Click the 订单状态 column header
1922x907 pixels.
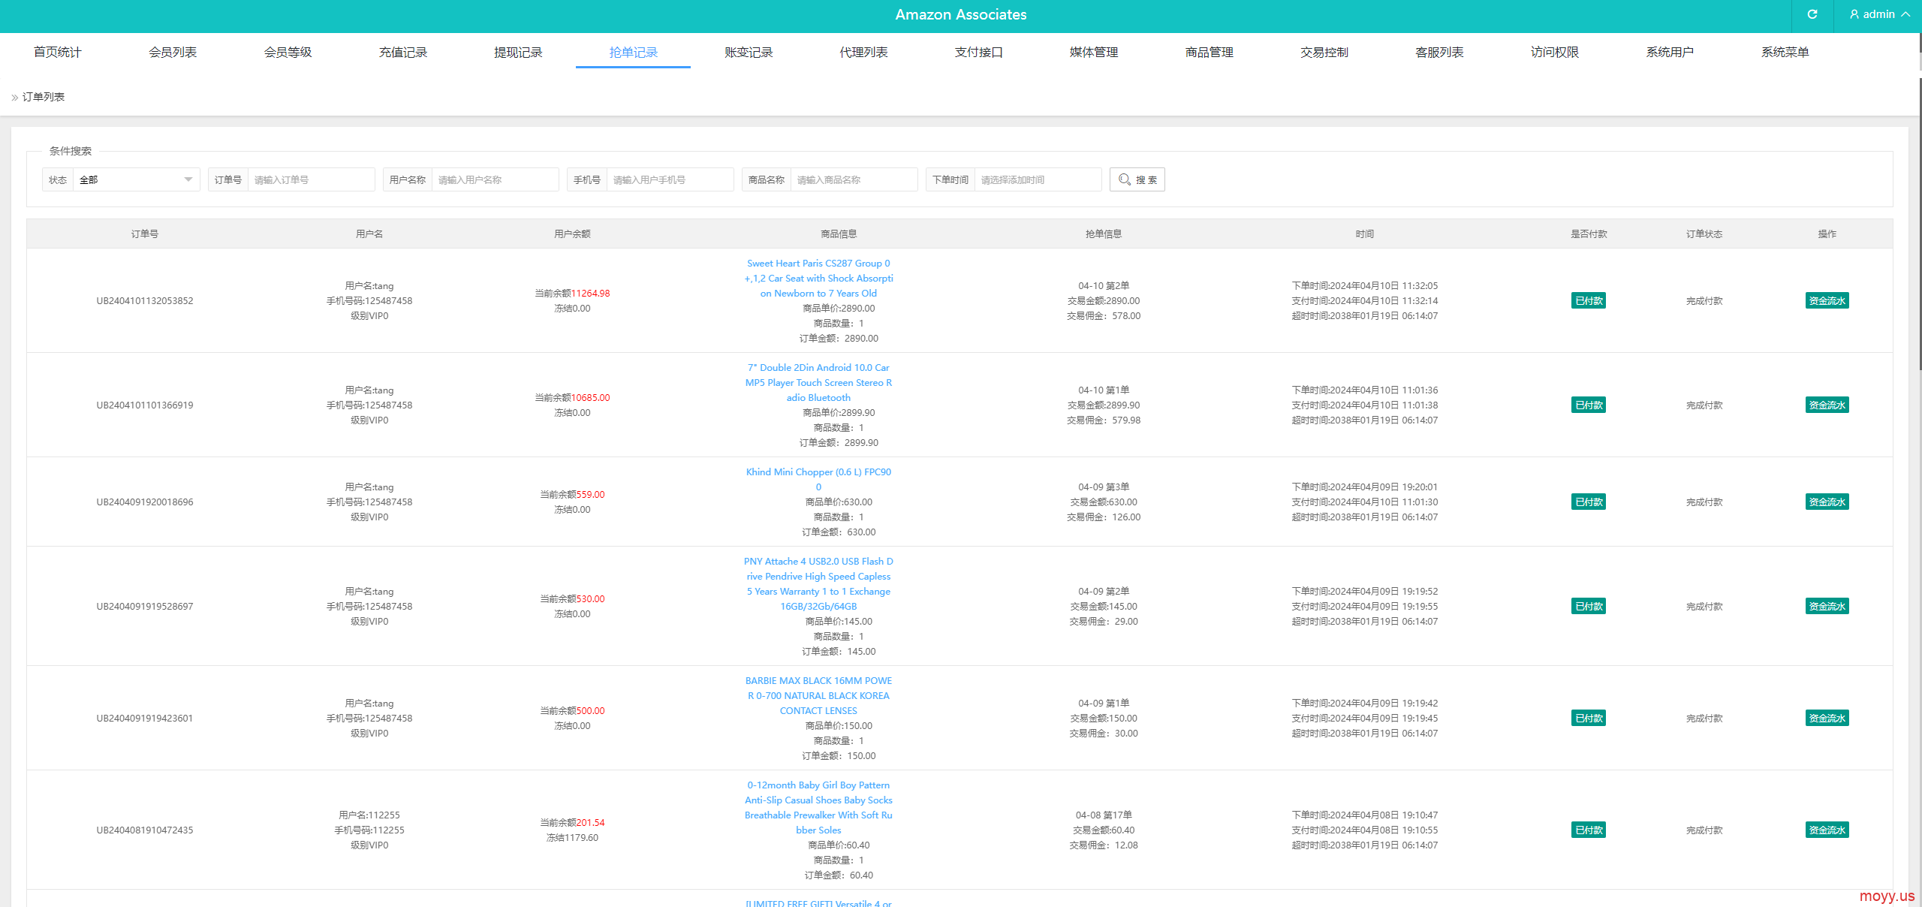(x=1704, y=234)
